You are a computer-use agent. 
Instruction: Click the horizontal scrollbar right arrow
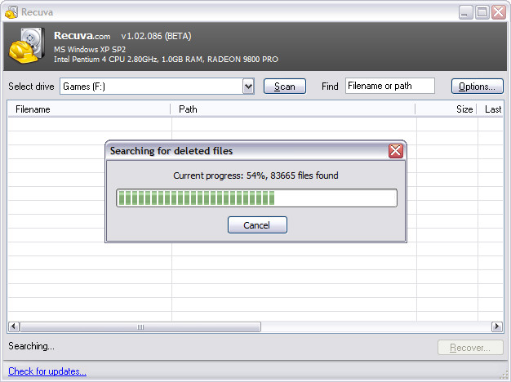click(x=496, y=326)
